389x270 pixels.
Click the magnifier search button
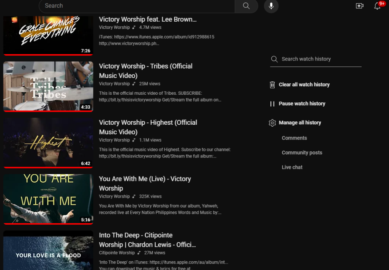pos(246,6)
